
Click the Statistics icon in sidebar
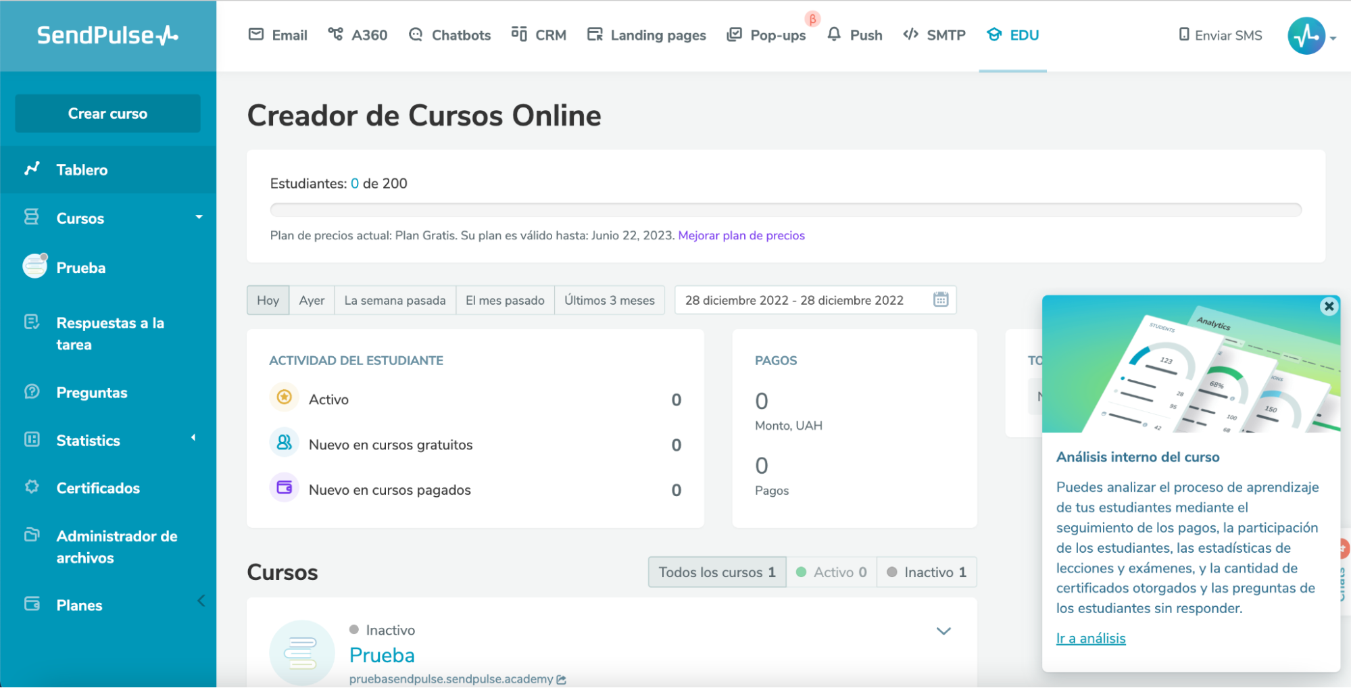(x=32, y=439)
